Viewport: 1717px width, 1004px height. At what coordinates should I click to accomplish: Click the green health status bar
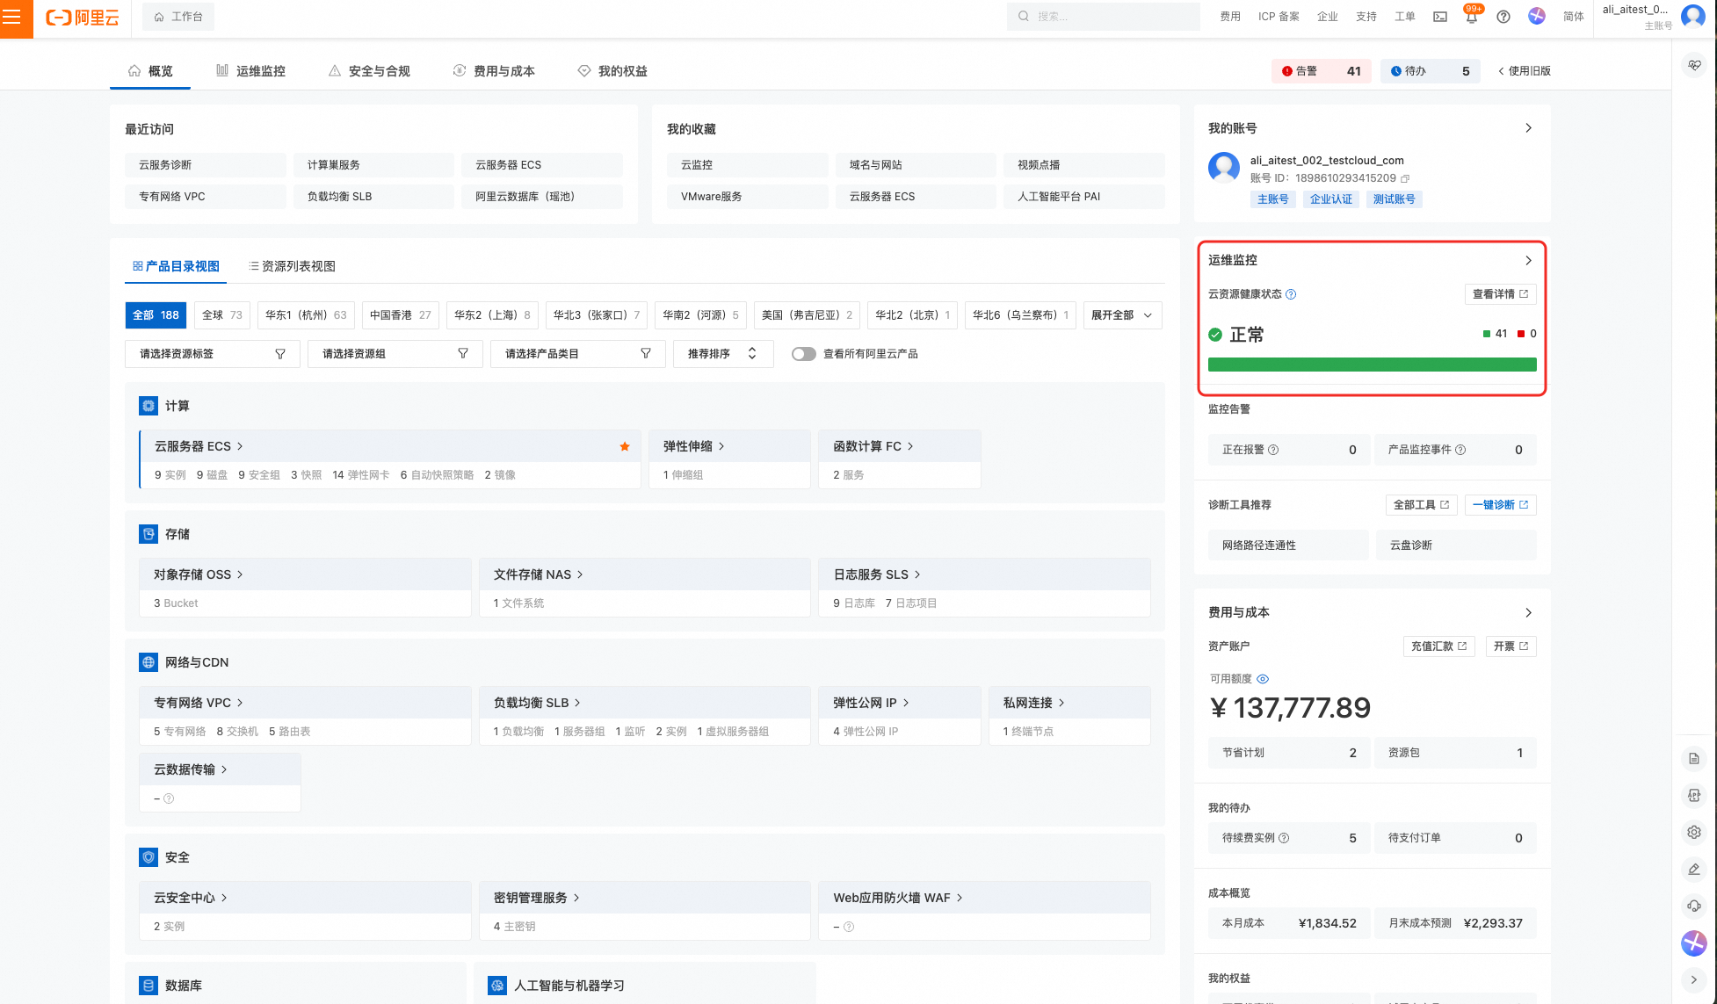[1372, 365]
